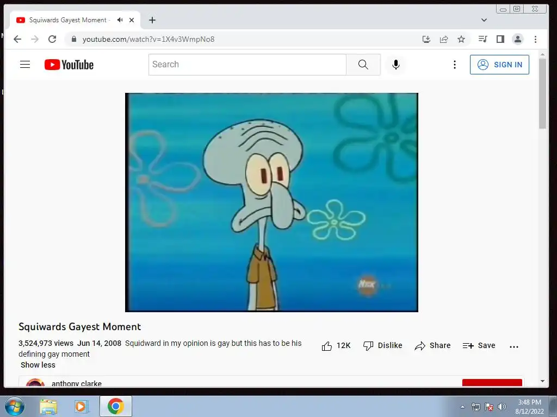Viewport: 557px width, 417px height.
Task: Install app via download icon in address bar
Action: 426,39
